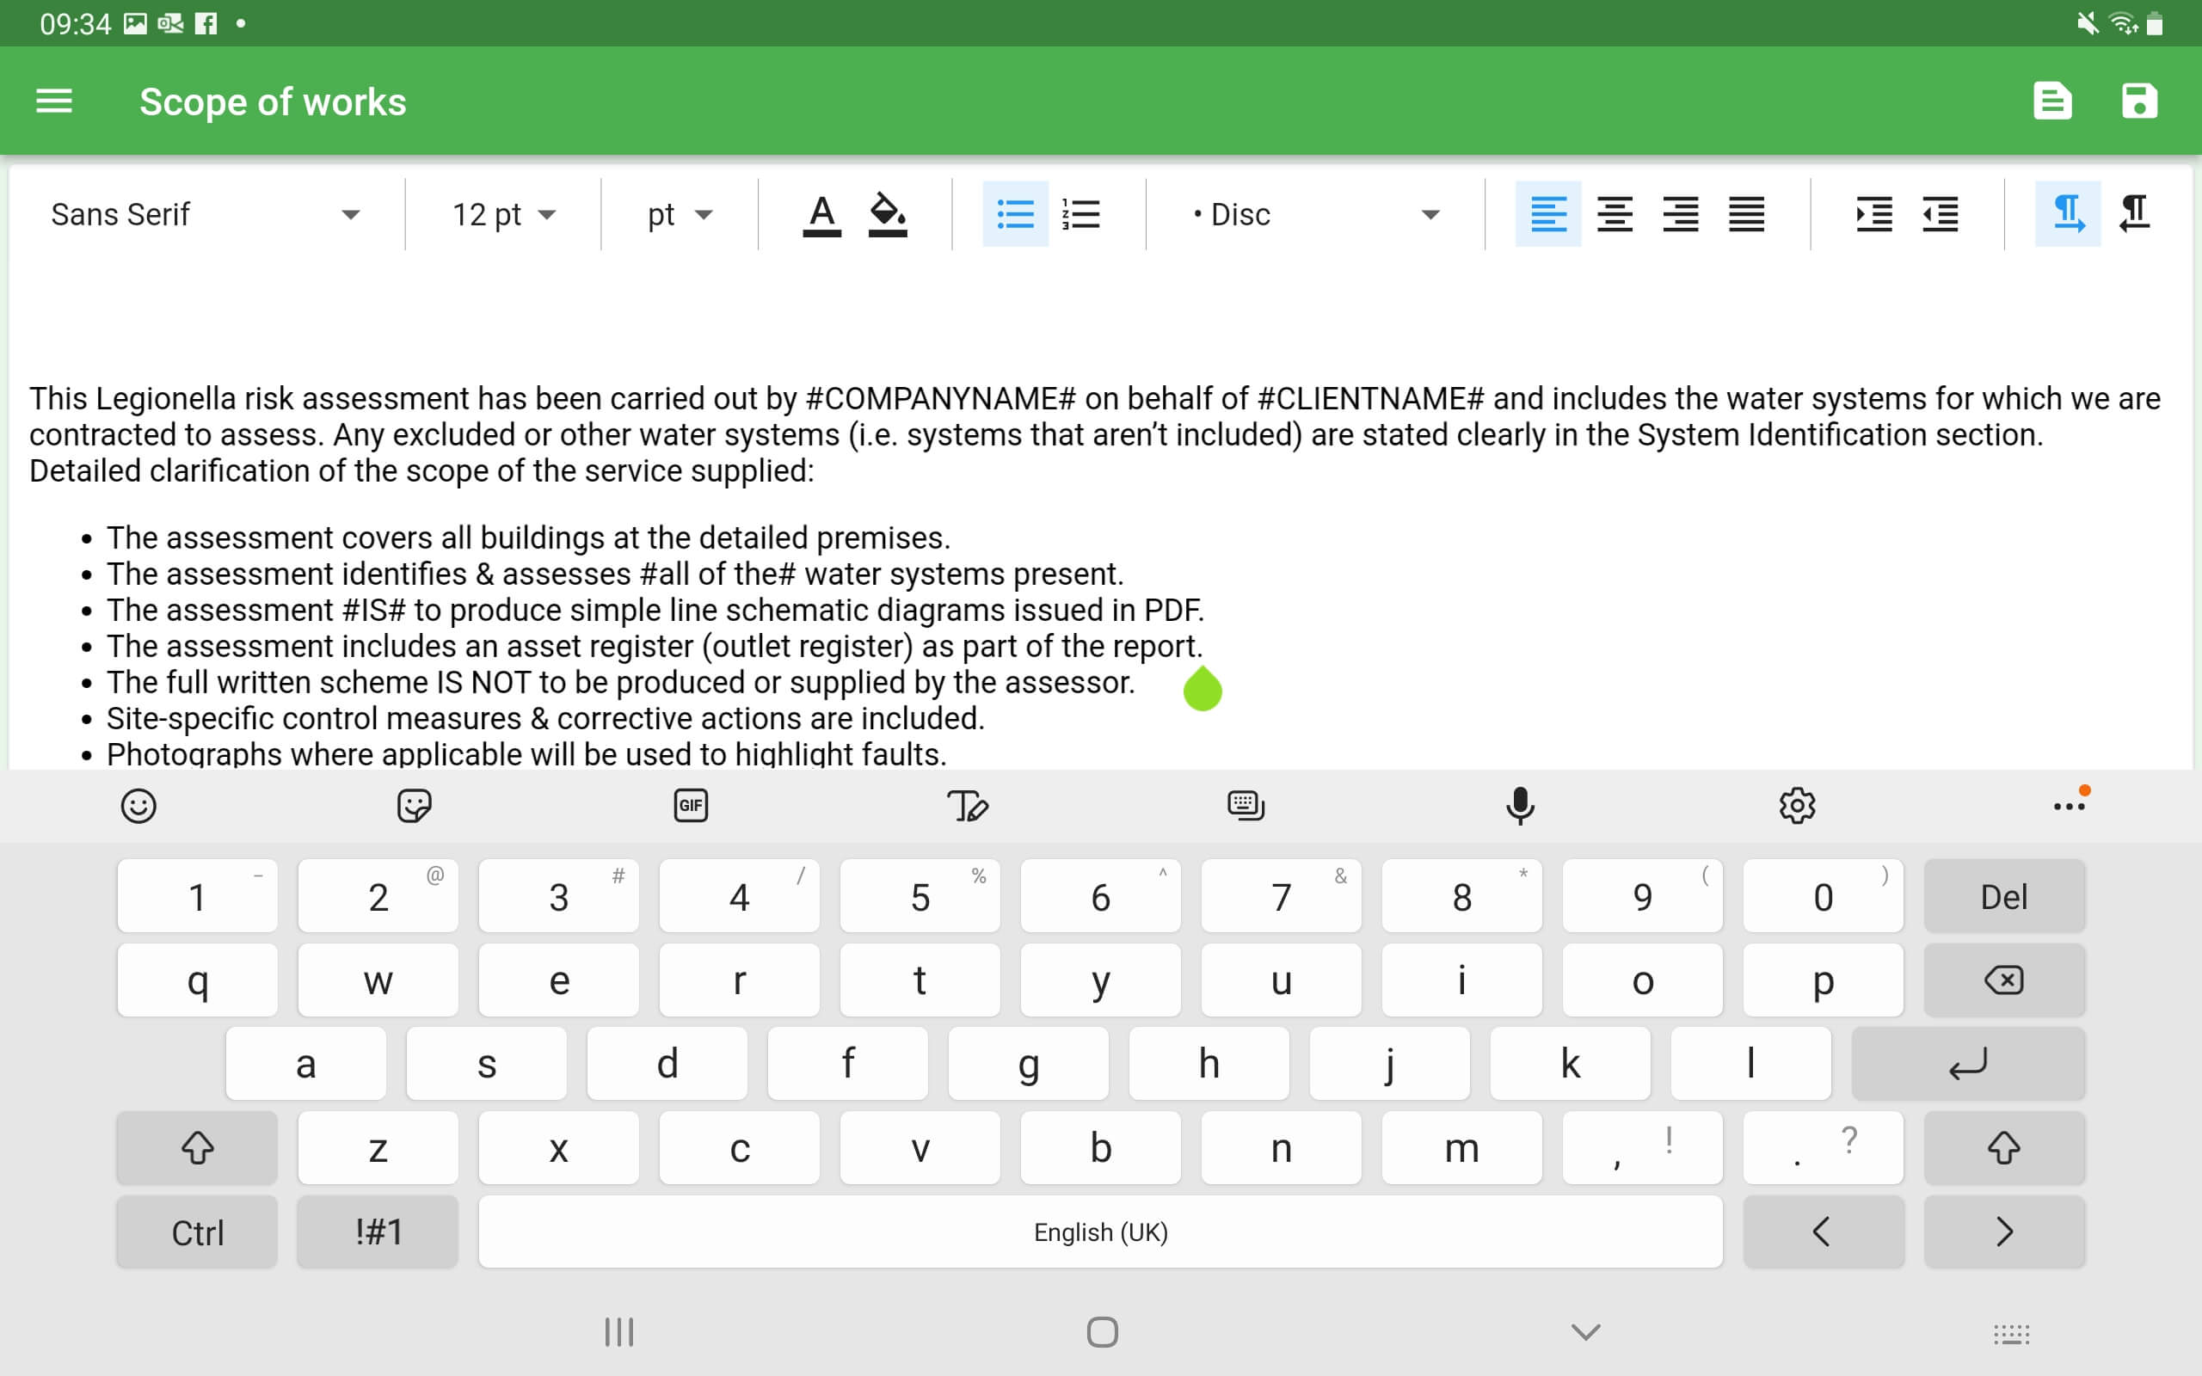This screenshot has height=1376, width=2202.
Task: Click the justify text icon
Action: pyautogui.click(x=1744, y=214)
